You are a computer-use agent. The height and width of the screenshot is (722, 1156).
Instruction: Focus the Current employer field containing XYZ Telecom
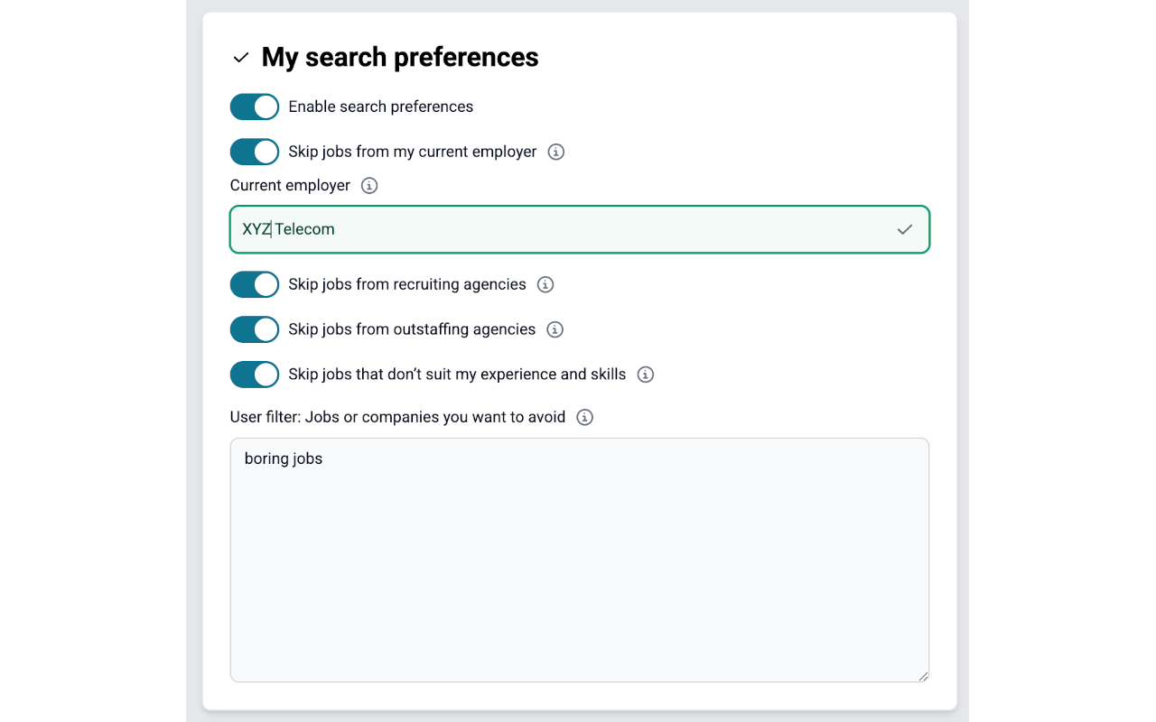580,229
